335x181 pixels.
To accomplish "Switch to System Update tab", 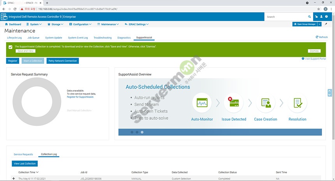I will [54, 38].
